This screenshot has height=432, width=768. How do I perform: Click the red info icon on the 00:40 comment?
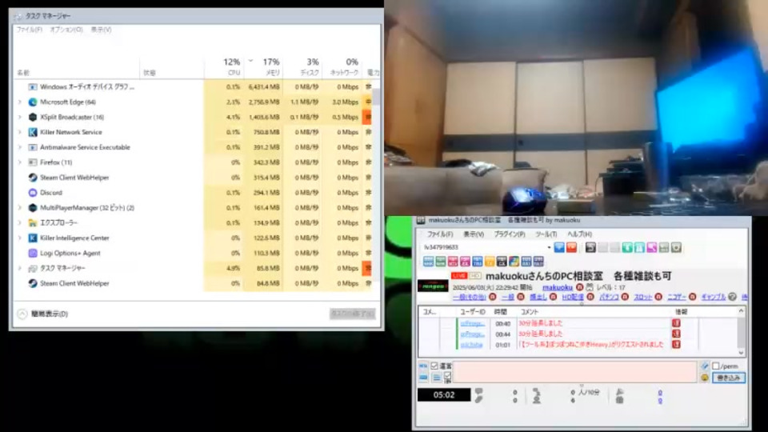[677, 323]
